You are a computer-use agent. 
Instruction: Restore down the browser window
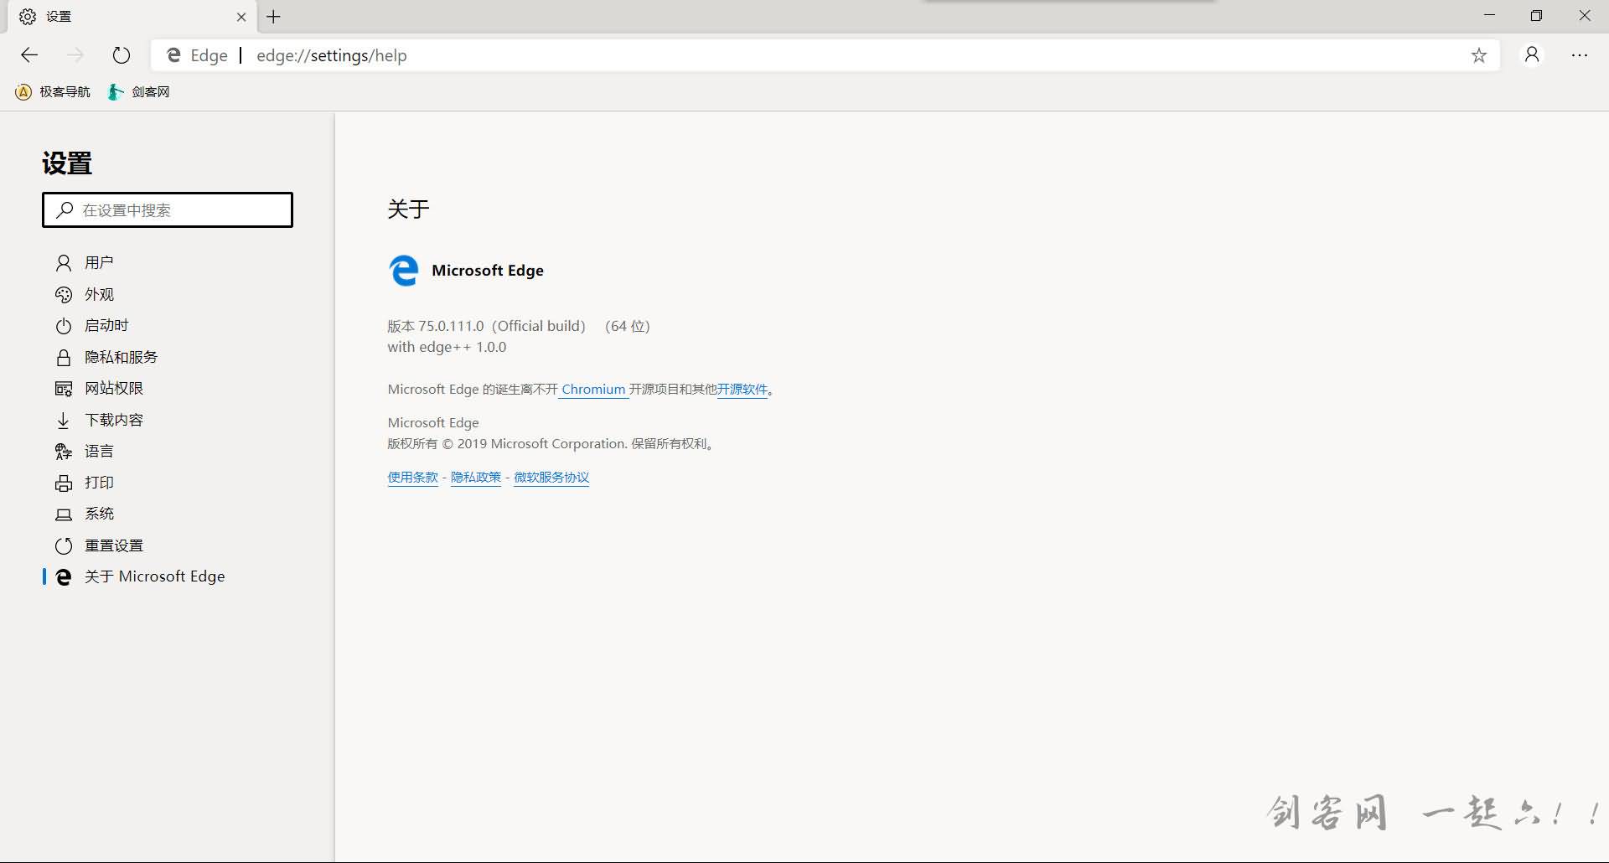(1536, 16)
